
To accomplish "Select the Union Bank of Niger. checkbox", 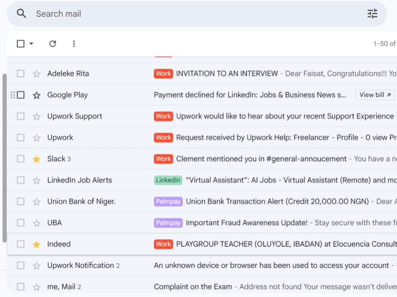I will (21, 201).
